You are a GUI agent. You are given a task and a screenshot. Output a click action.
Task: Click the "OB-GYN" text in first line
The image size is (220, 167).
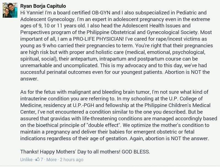(101, 13)
